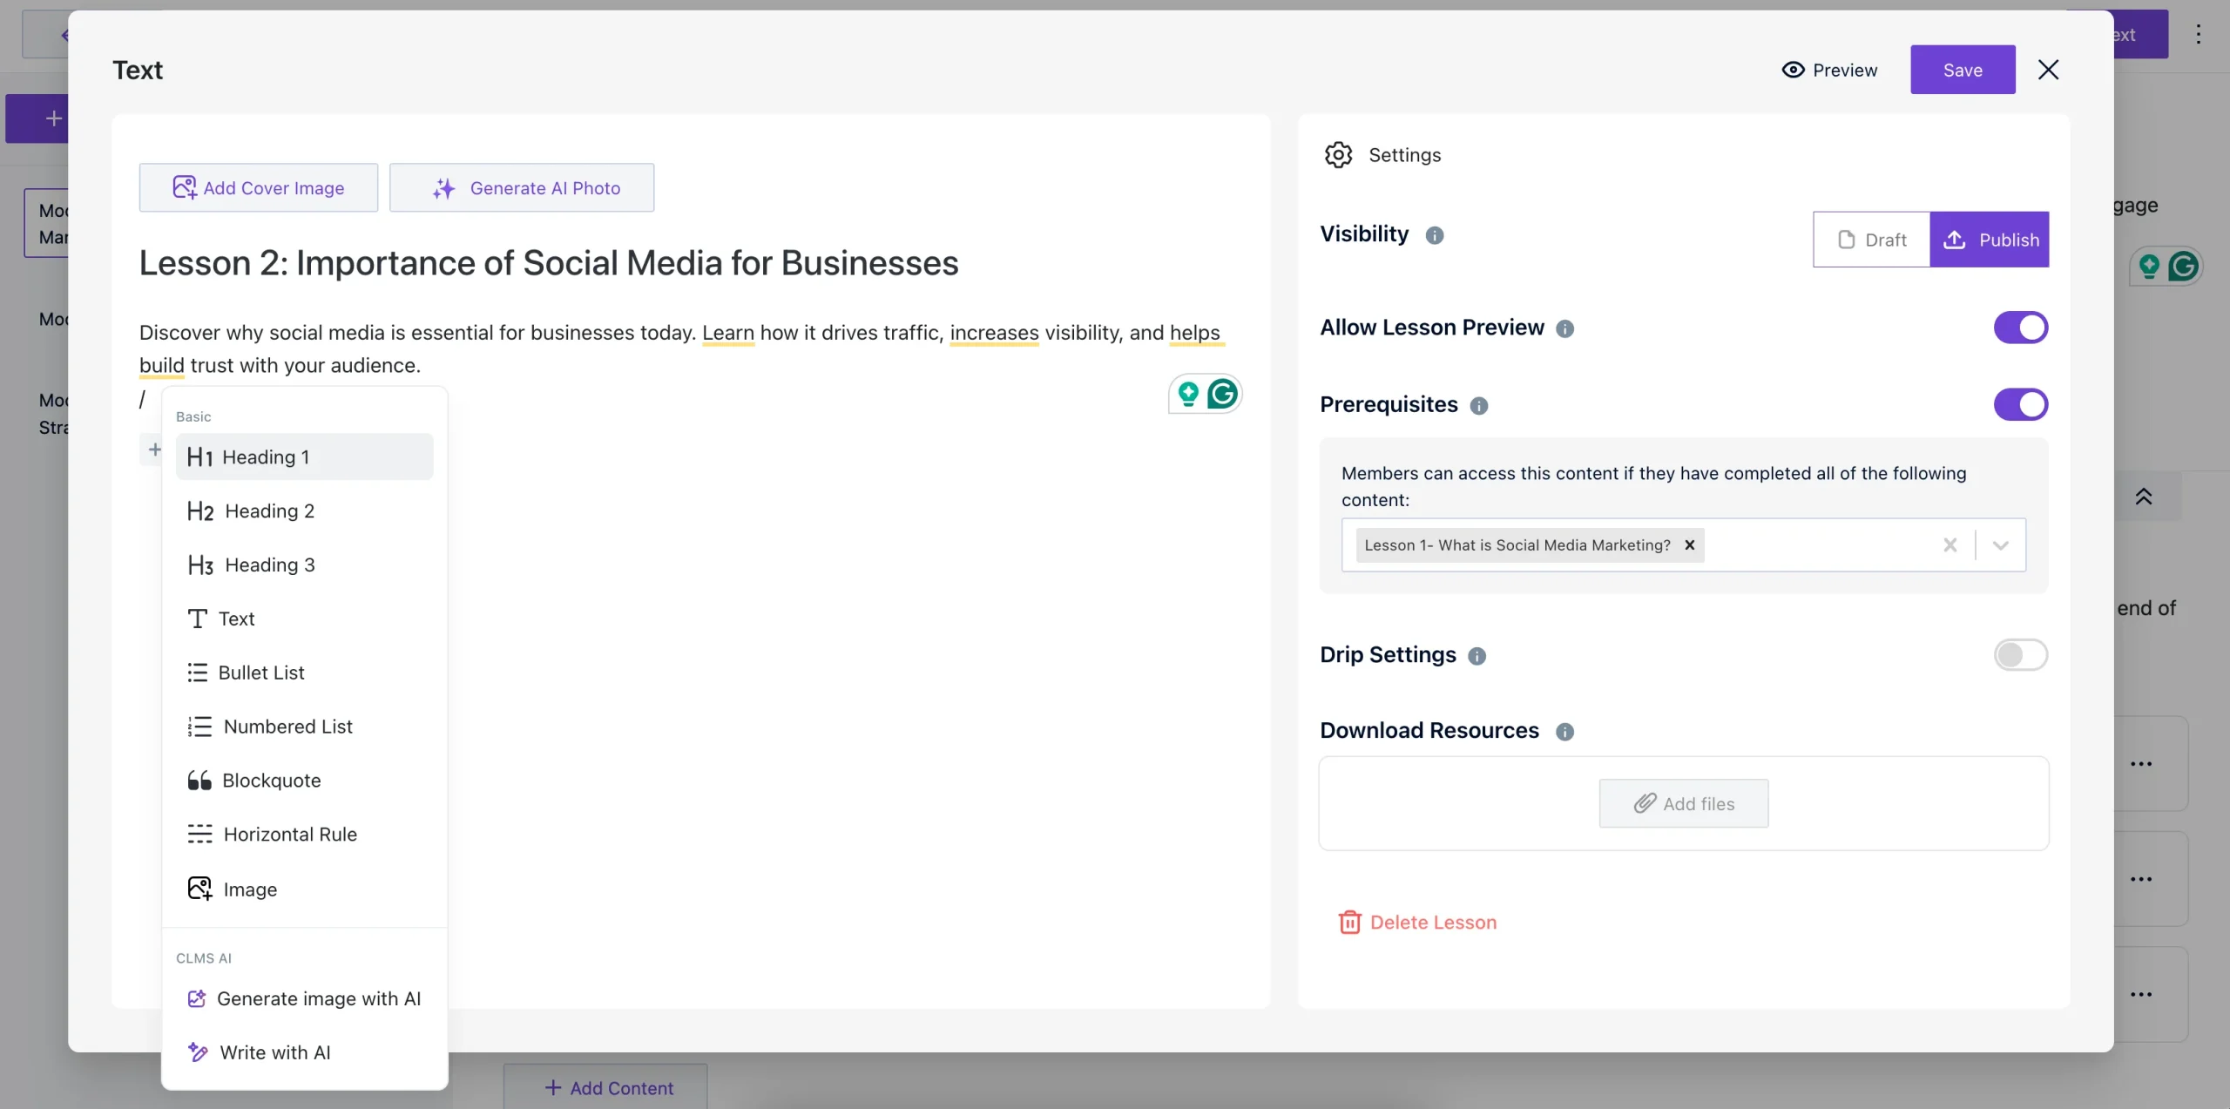Screen dimensions: 2230x1109
Task: Select Heading 2 from the block menu
Action: pyautogui.click(x=269, y=511)
